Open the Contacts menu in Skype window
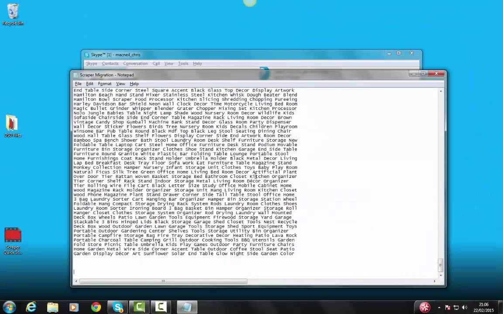This screenshot has width=503, height=314. [x=110, y=63]
